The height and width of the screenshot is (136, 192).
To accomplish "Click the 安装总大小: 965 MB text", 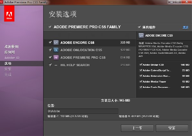I will point(116,101).
